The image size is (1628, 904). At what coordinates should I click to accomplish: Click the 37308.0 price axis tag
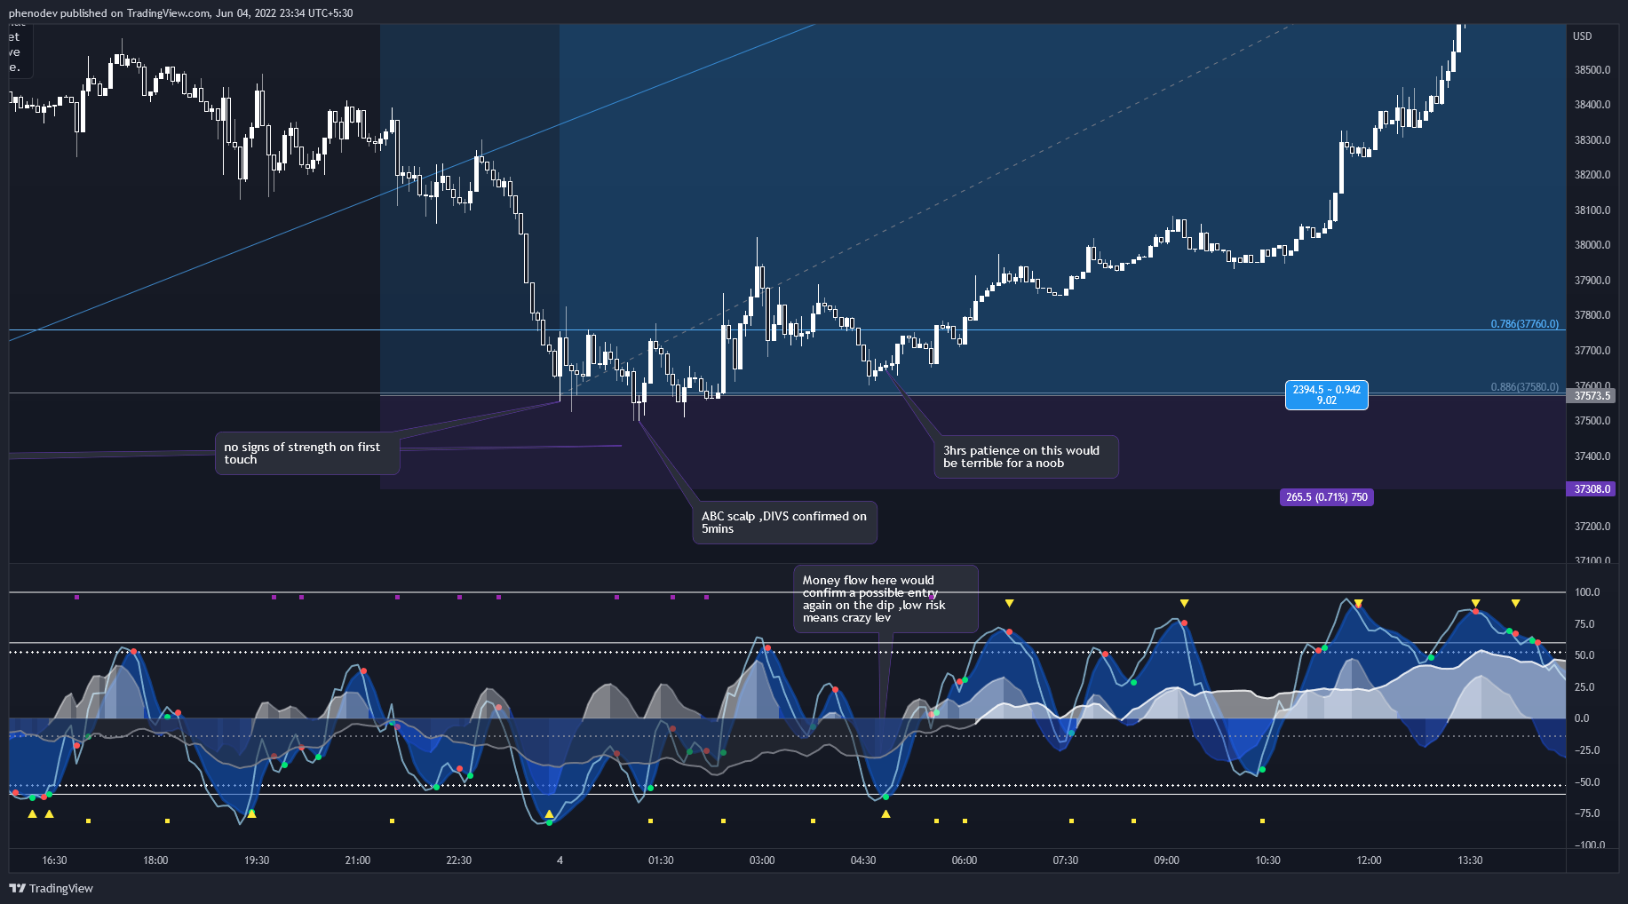pyautogui.click(x=1592, y=489)
